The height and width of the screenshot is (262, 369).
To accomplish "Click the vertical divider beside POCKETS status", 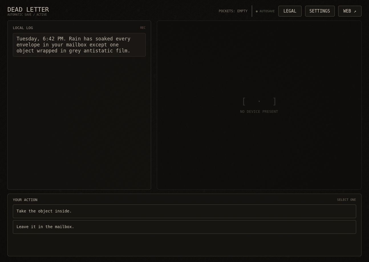I will (252, 11).
